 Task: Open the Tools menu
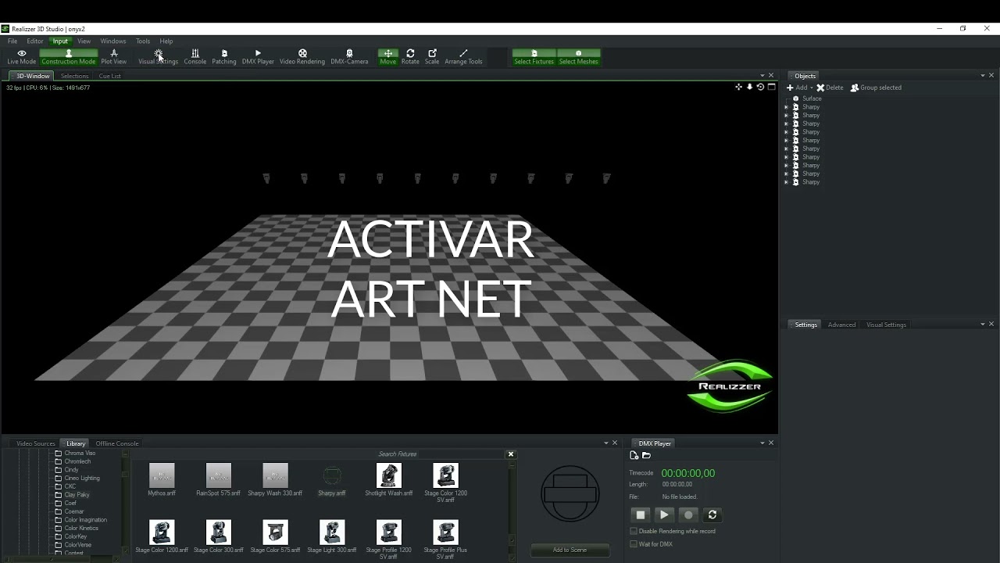tap(143, 41)
